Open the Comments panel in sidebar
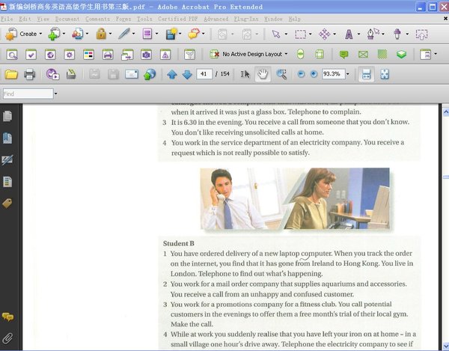 pyautogui.click(x=8, y=317)
